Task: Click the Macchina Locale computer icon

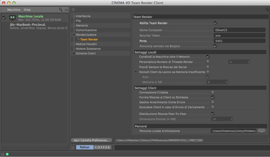Action: [x=12, y=18]
